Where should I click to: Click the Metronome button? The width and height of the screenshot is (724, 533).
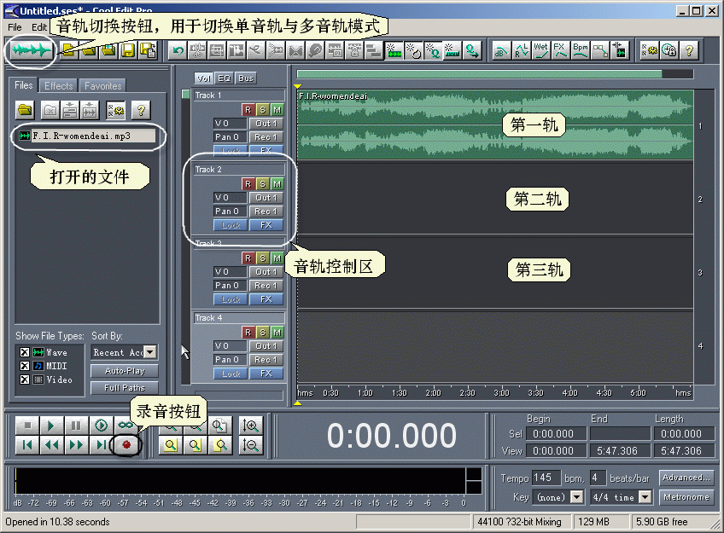click(x=686, y=497)
